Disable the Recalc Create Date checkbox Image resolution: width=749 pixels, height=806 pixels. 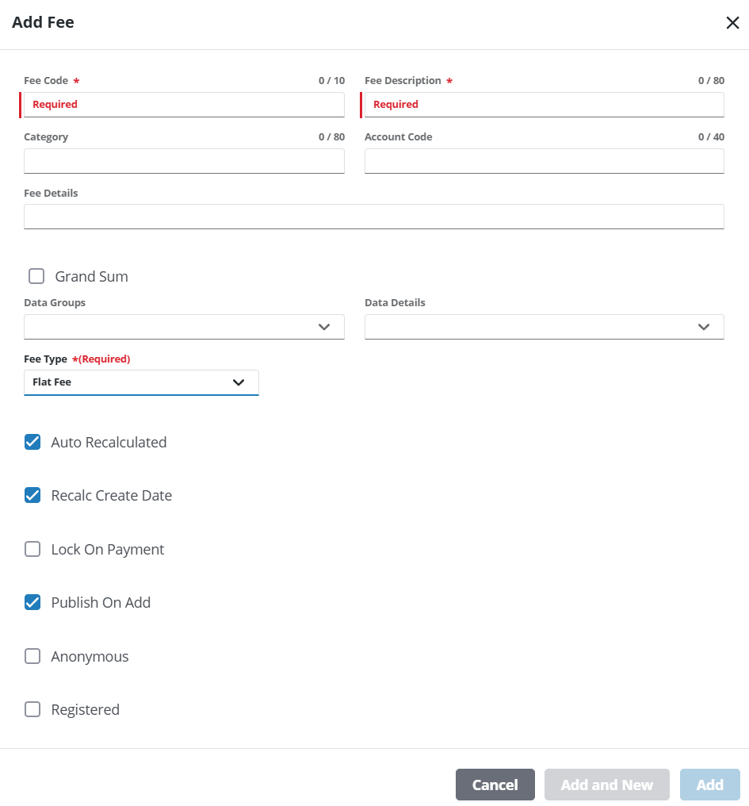[32, 496]
